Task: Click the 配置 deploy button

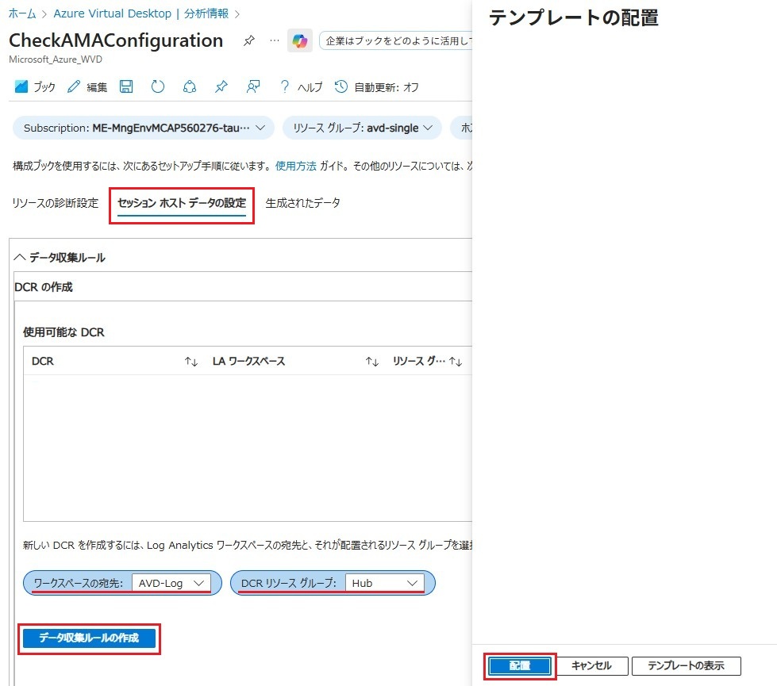Action: point(520,665)
